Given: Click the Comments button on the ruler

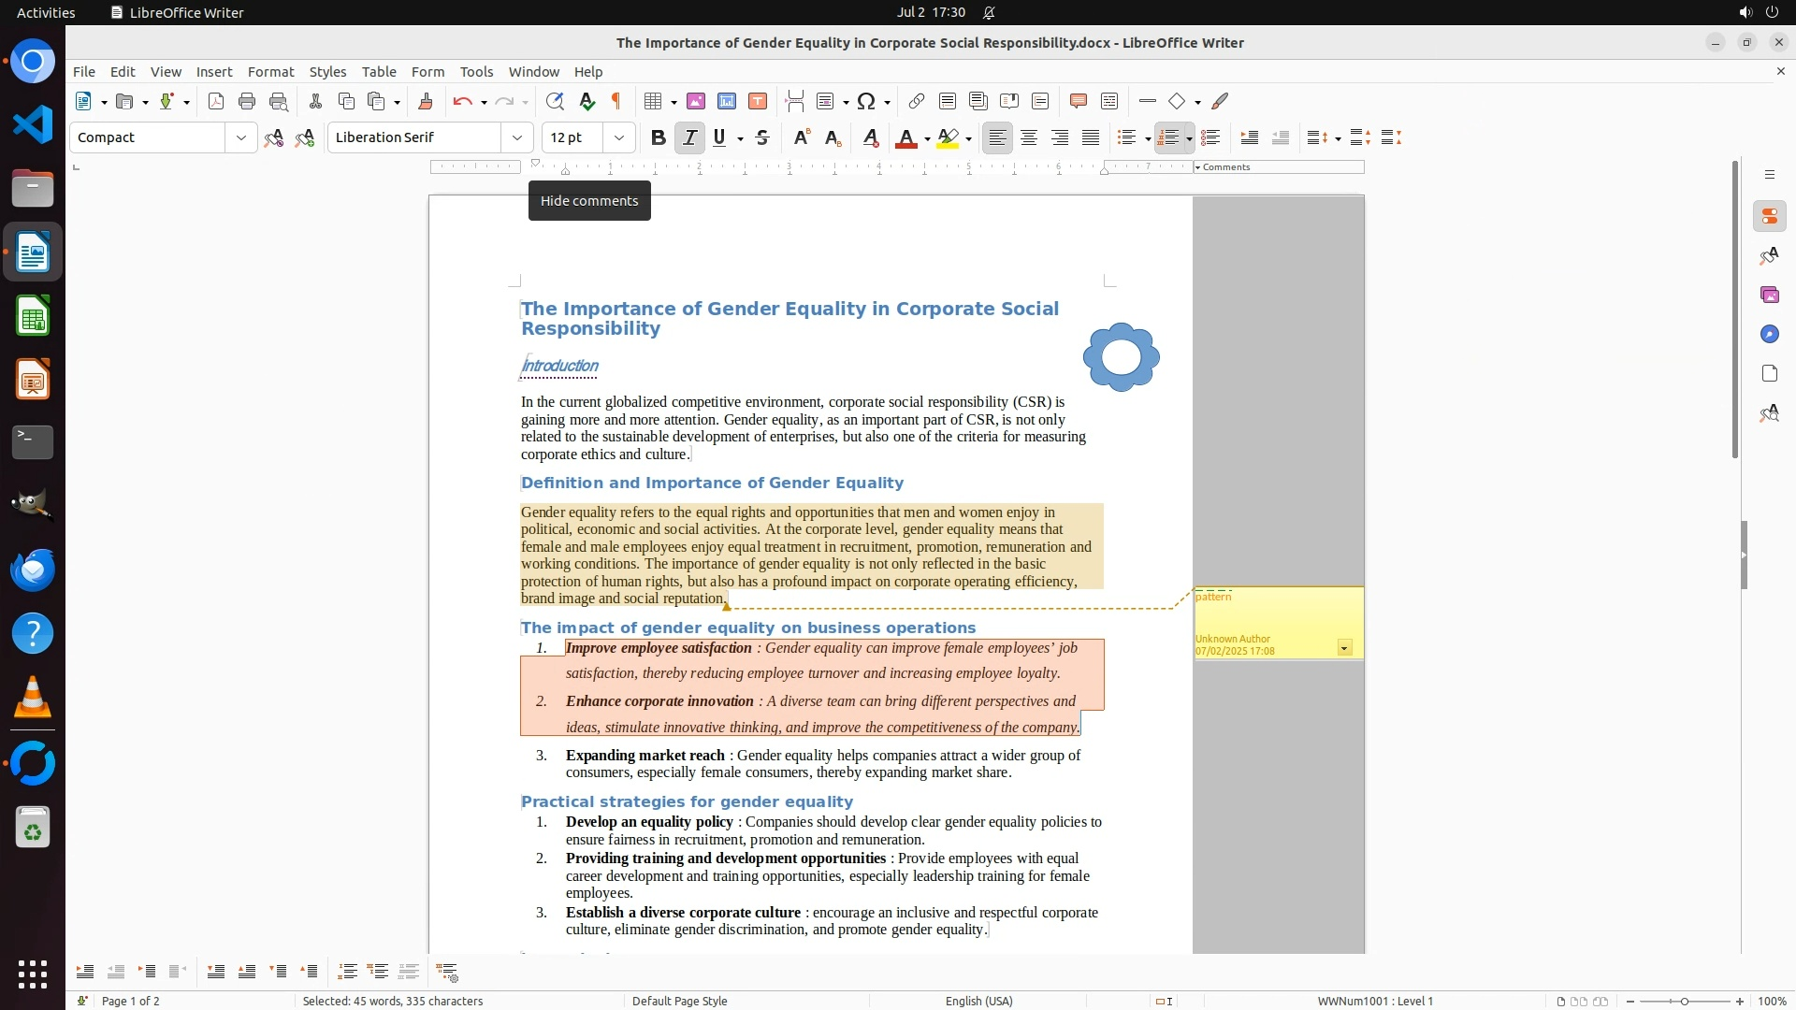Looking at the screenshot, I should 1225,167.
